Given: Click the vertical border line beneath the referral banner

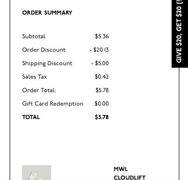Looking at the screenshot, I should (179, 124).
